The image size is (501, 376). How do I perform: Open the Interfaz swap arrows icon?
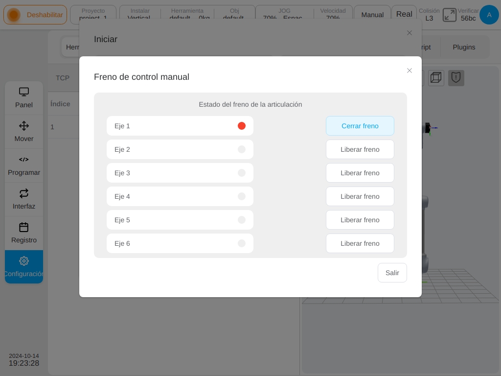24,193
